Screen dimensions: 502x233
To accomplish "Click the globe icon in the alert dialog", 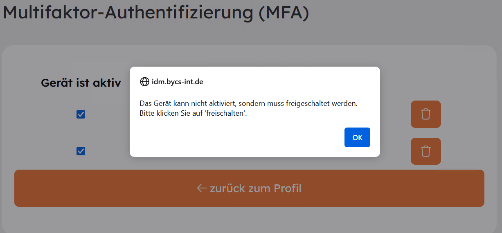I will coord(144,82).
